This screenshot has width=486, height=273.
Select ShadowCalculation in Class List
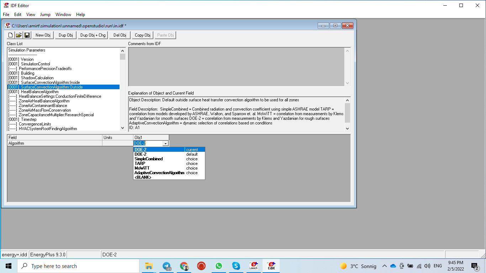63,78
